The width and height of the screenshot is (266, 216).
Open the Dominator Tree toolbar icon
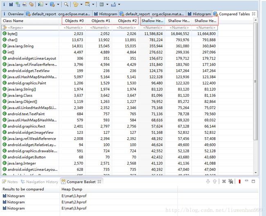click(x=18, y=4)
